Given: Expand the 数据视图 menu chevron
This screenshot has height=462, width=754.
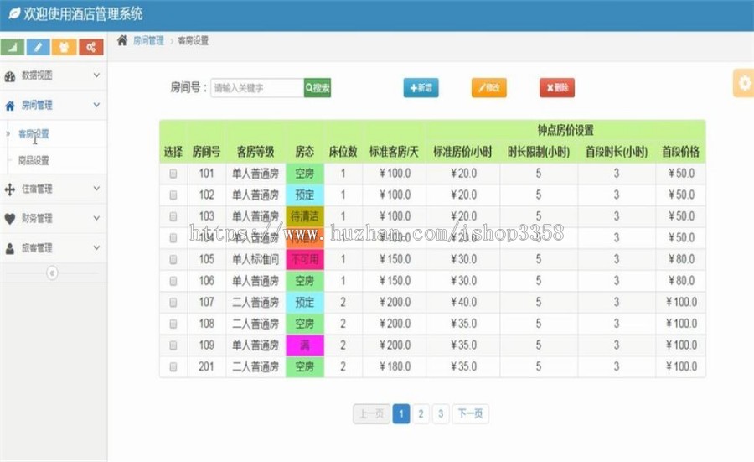Looking at the screenshot, I should pyautogui.click(x=96, y=75).
